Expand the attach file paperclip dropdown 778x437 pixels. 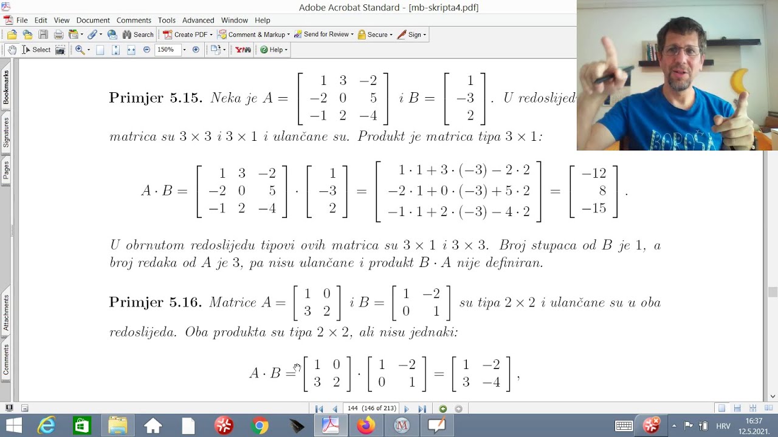click(x=100, y=35)
